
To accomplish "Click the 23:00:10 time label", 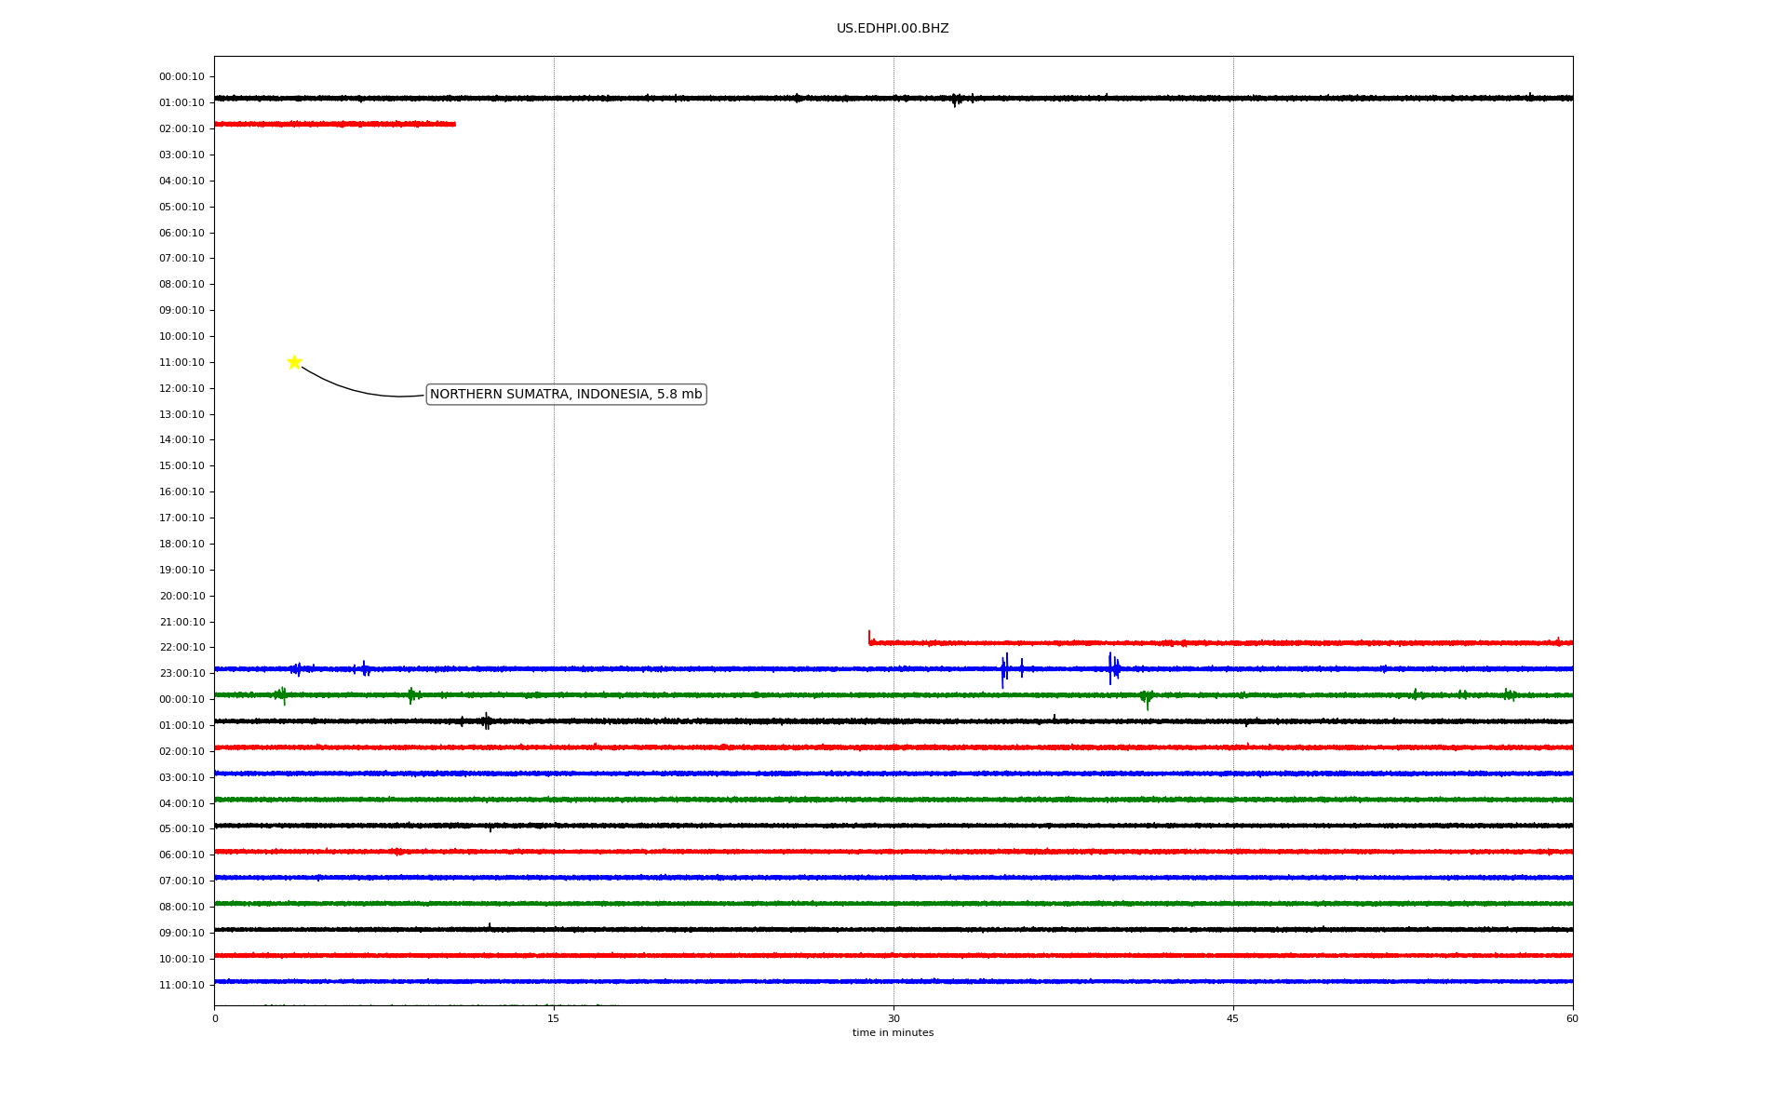I will (181, 674).
